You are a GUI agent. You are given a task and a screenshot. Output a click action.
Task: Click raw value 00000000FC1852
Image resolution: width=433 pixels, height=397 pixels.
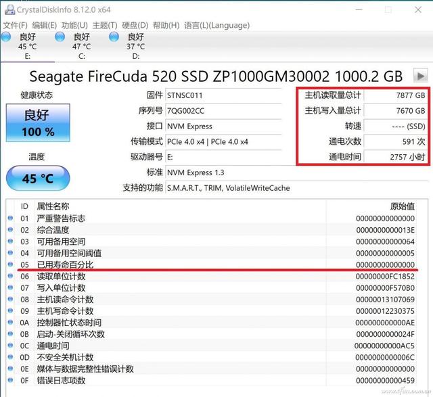(x=385, y=277)
